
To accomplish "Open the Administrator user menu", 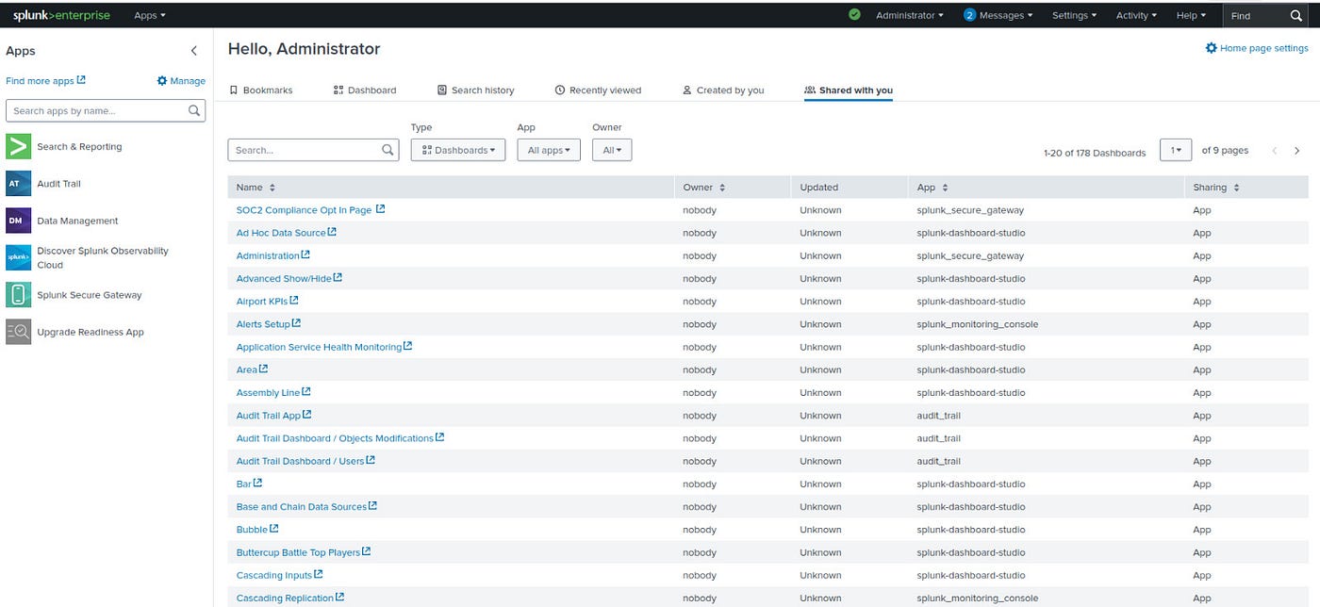I will click(909, 15).
